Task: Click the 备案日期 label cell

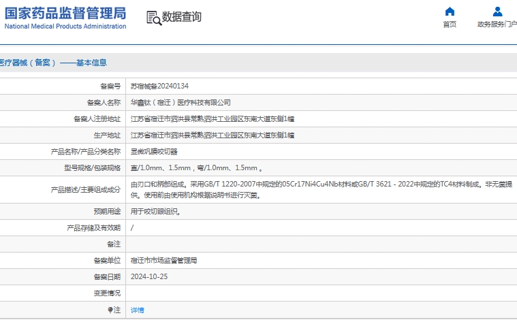Action: coord(107,277)
